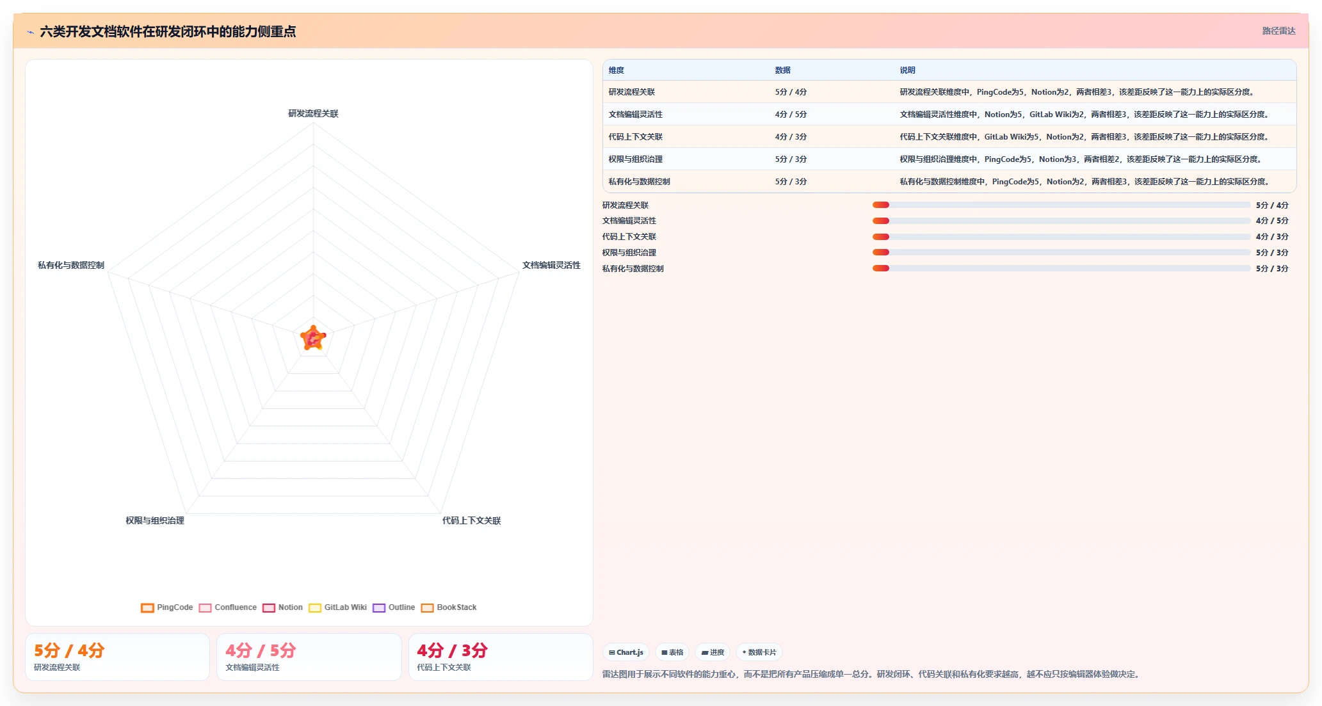The height and width of the screenshot is (706, 1322).
Task: Click the 权限与组织治理 progress bar
Action: coord(1061,252)
